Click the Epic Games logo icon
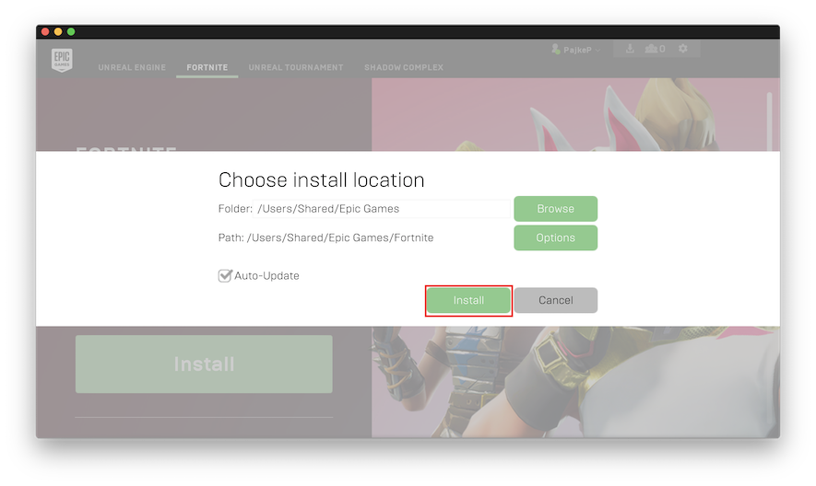This screenshot has width=816, height=486. tap(62, 60)
